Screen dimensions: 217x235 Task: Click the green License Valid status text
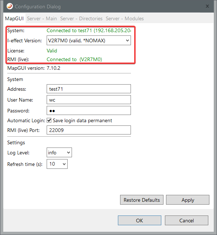[x=52, y=51]
